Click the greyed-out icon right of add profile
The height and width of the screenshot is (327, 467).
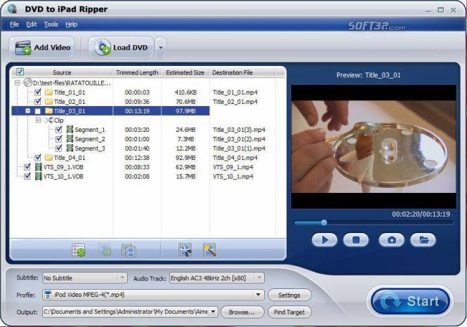105,250
